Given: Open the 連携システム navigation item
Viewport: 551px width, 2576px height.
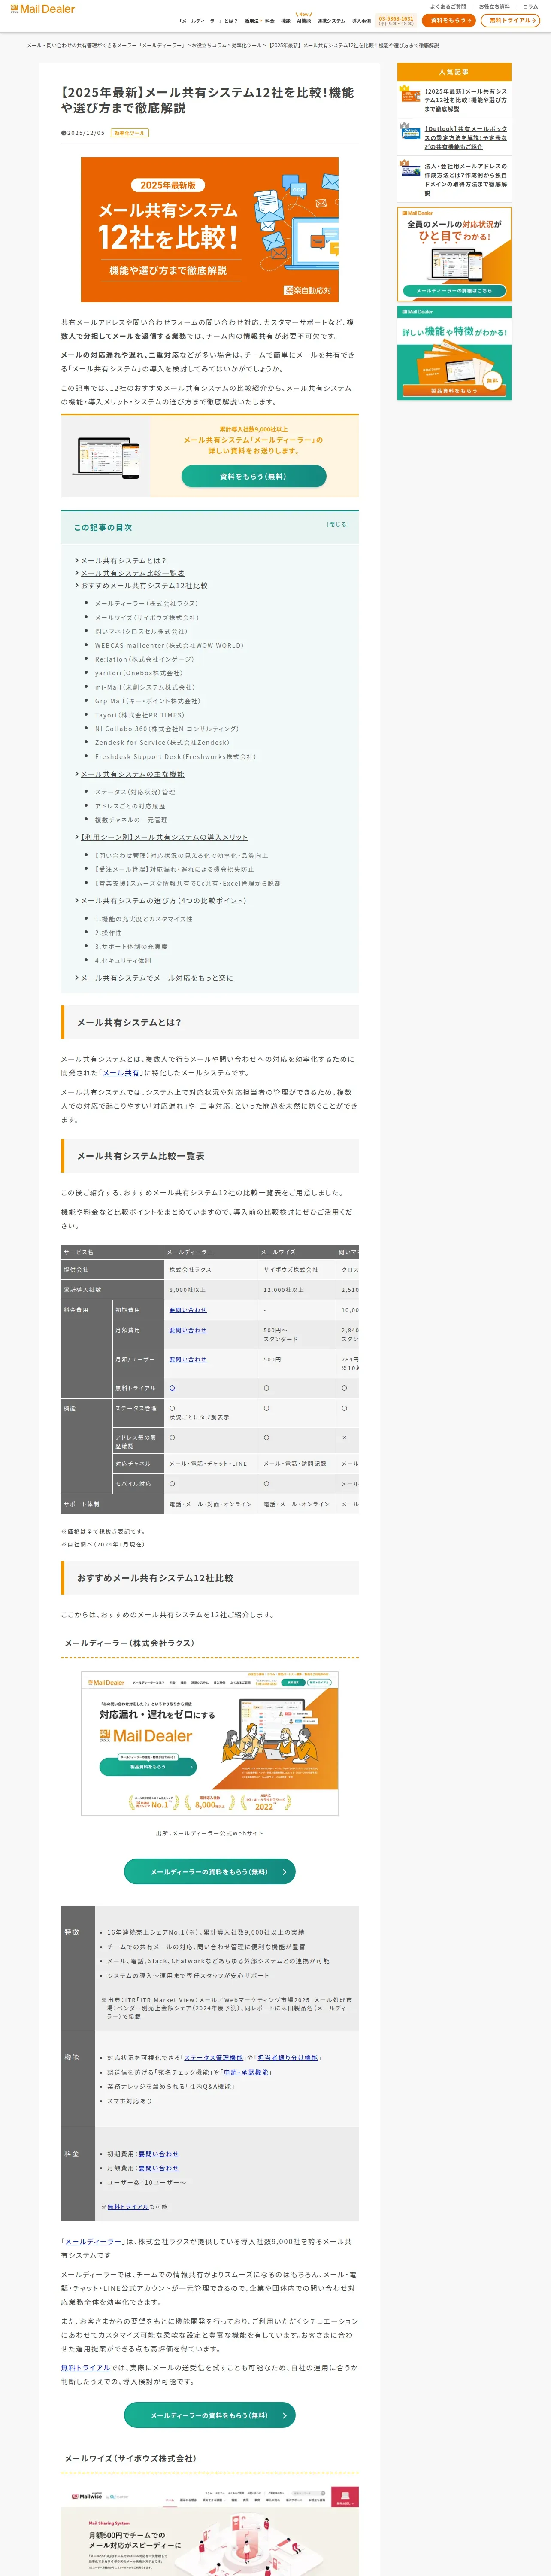Looking at the screenshot, I should click(x=331, y=21).
